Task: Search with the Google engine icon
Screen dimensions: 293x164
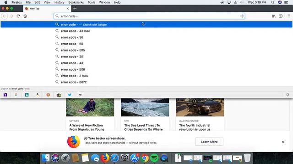Action: [x=16, y=95]
